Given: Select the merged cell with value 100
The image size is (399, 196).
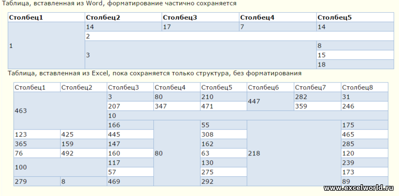Looking at the screenshot, I should click(60, 167).
